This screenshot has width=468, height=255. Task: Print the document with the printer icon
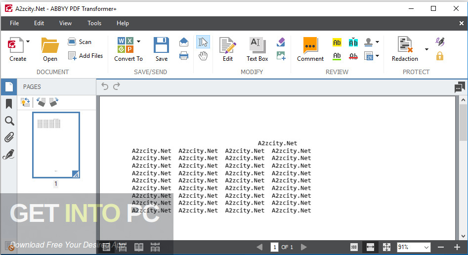tap(184, 55)
